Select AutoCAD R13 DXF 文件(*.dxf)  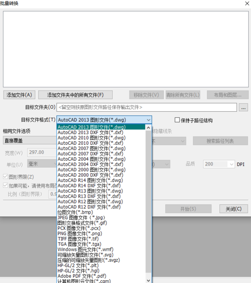tap(101, 196)
